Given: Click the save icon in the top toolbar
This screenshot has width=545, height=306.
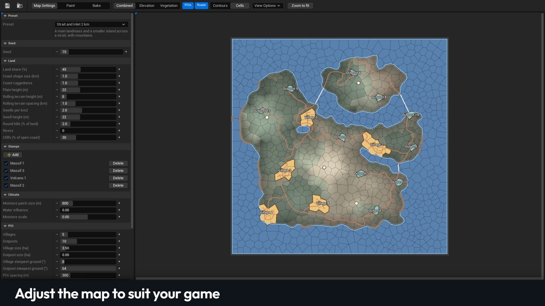Looking at the screenshot, I should coord(7,6).
